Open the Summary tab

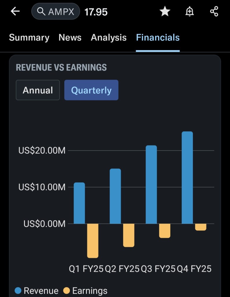click(29, 38)
